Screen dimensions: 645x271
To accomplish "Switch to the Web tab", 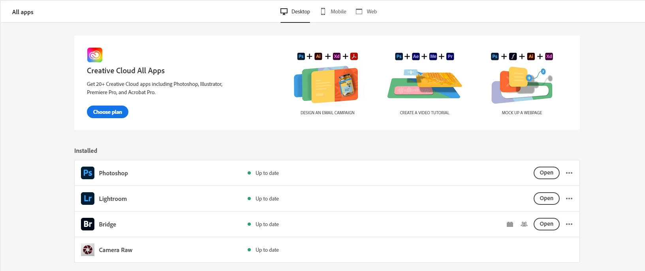I will click(x=367, y=11).
